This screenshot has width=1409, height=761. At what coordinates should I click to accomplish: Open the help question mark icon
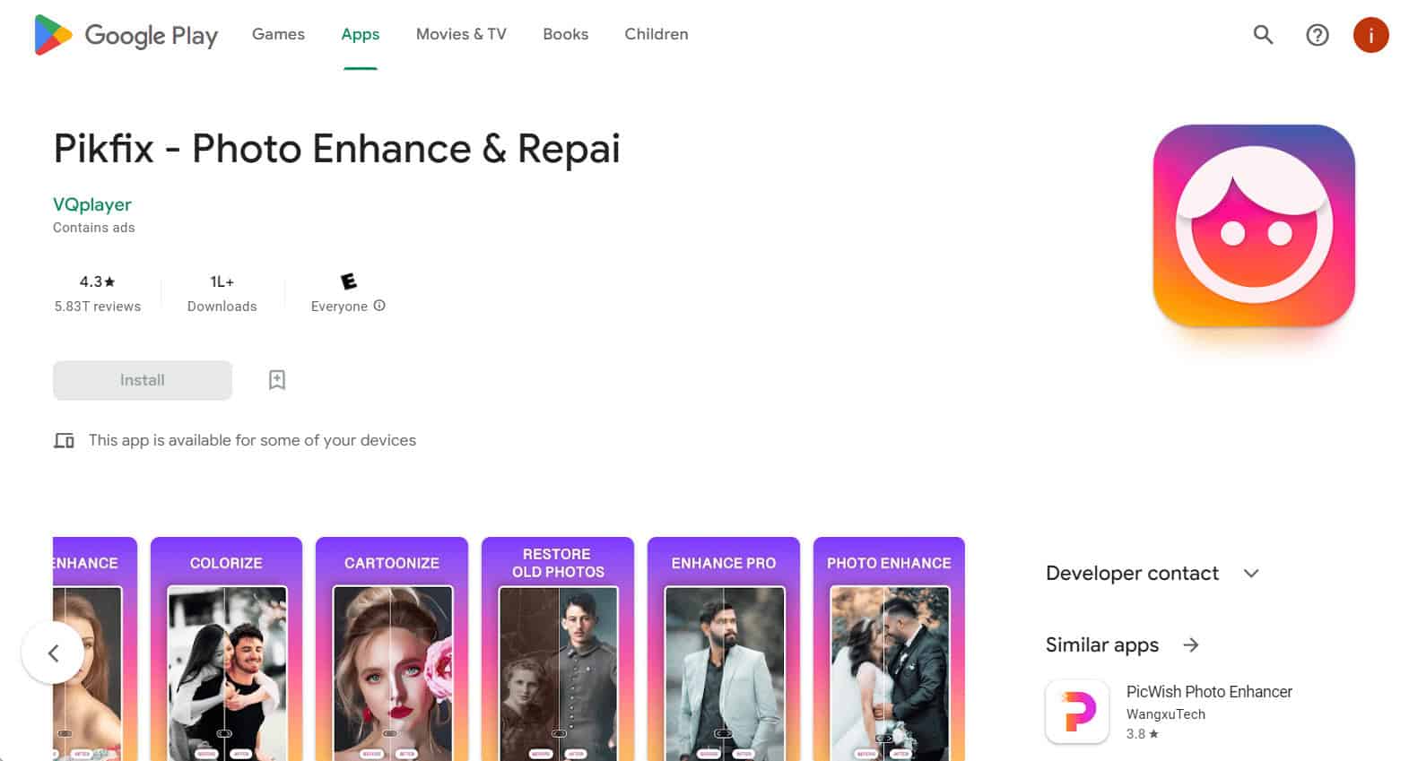point(1317,35)
